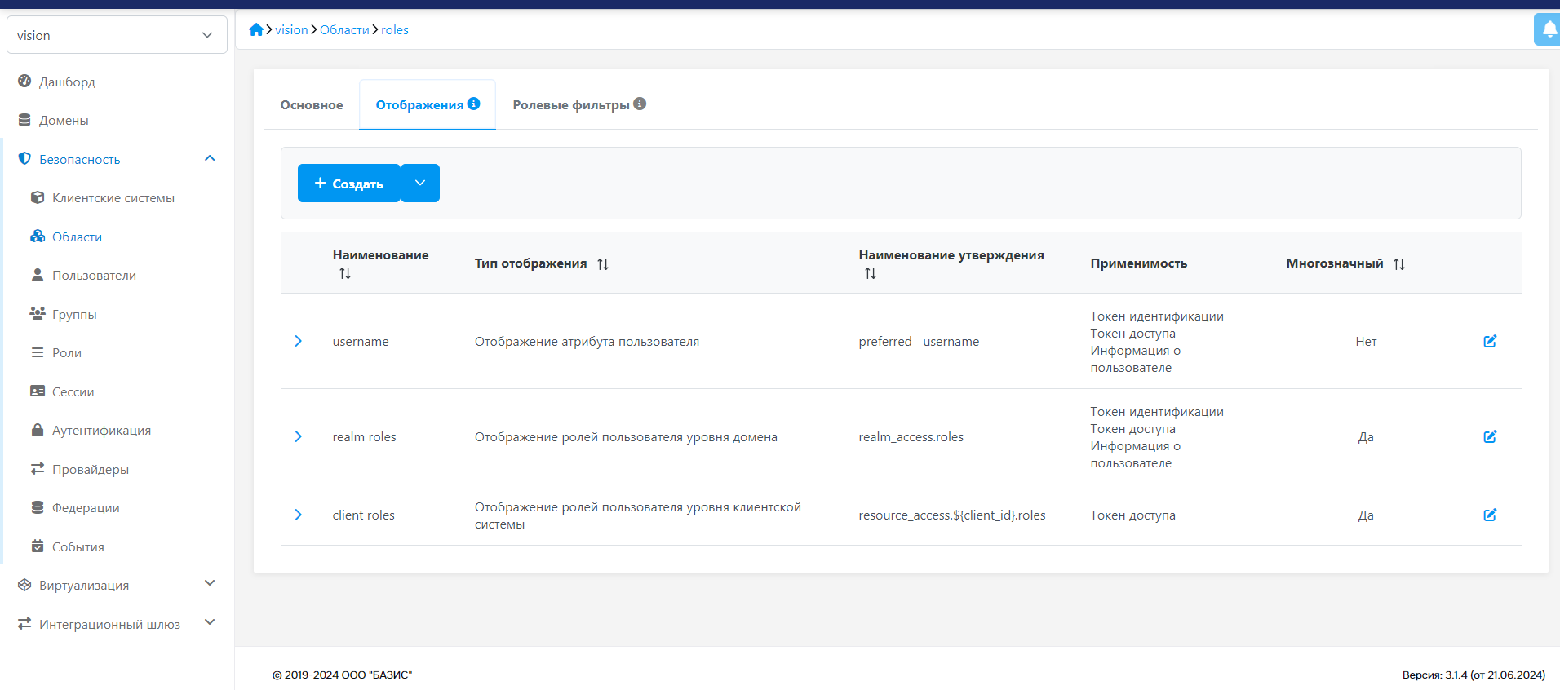
Task: Open dropdown arrow next to Создать
Action: 420,184
